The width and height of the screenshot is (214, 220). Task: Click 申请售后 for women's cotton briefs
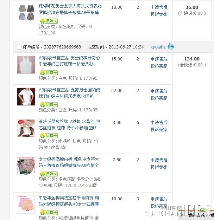[x=159, y=160]
